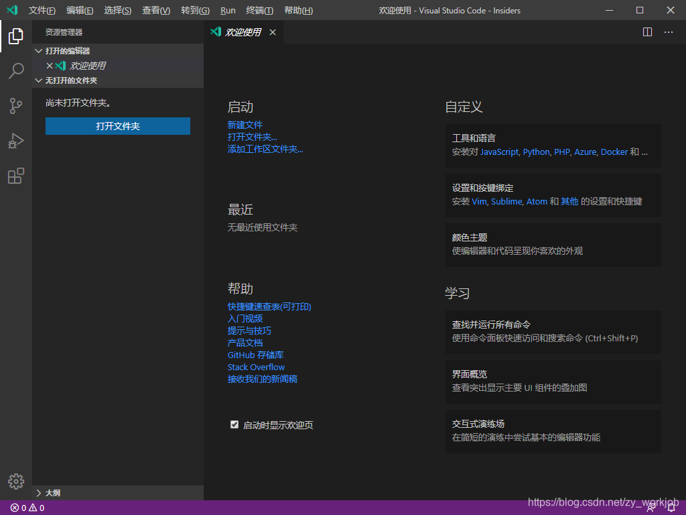
Task: Open the 颜色主题 card
Action: click(553, 245)
